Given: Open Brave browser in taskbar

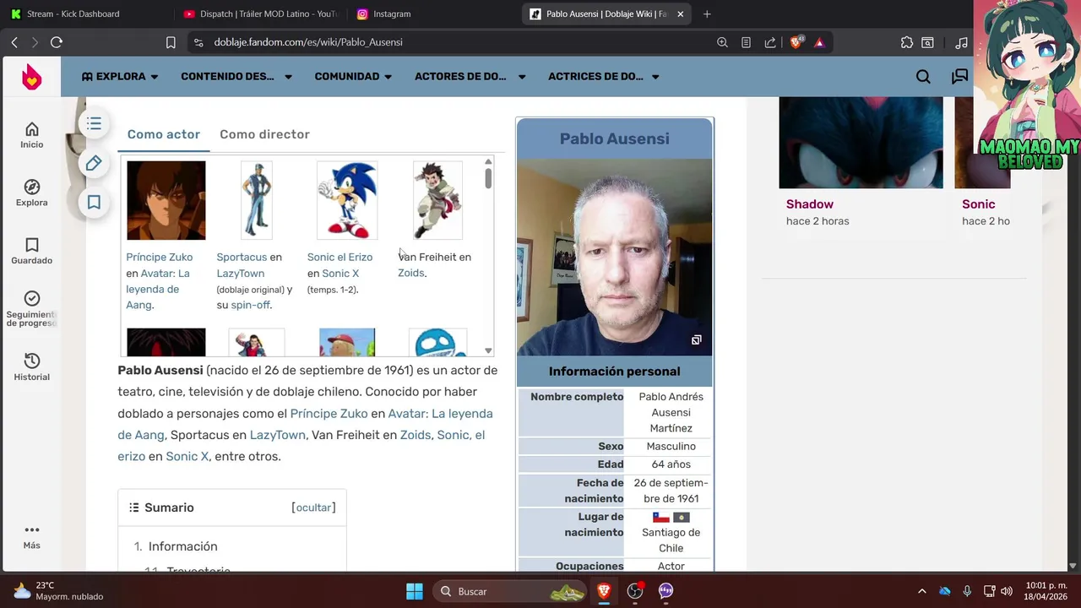Looking at the screenshot, I should pyautogui.click(x=604, y=591).
